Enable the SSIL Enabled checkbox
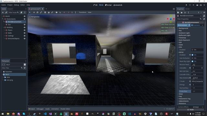The image size is (207, 116). 192,50
